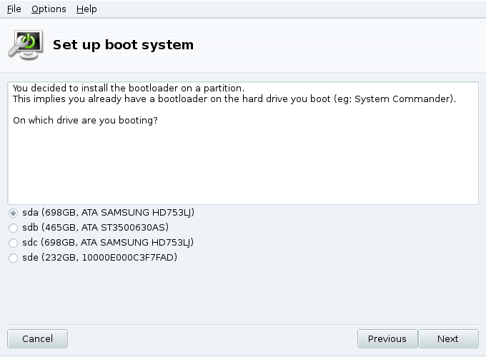Proceed with the Next button
The width and height of the screenshot is (486, 357).
coord(448,338)
